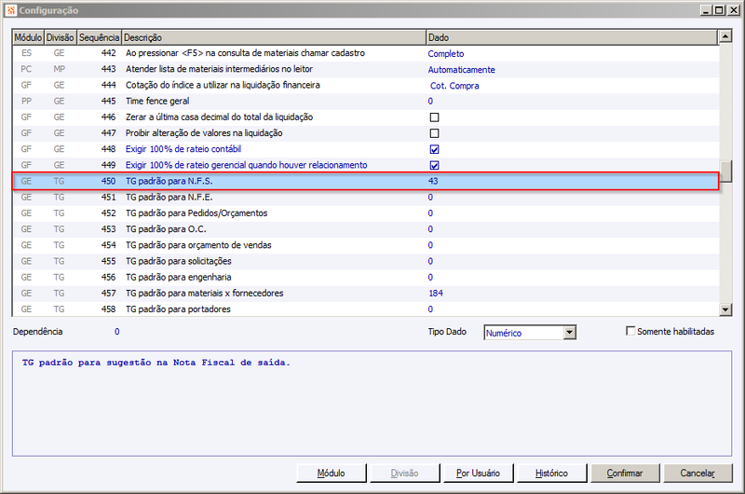
Task: Maximize the Configuração window
Action: tap(719, 10)
